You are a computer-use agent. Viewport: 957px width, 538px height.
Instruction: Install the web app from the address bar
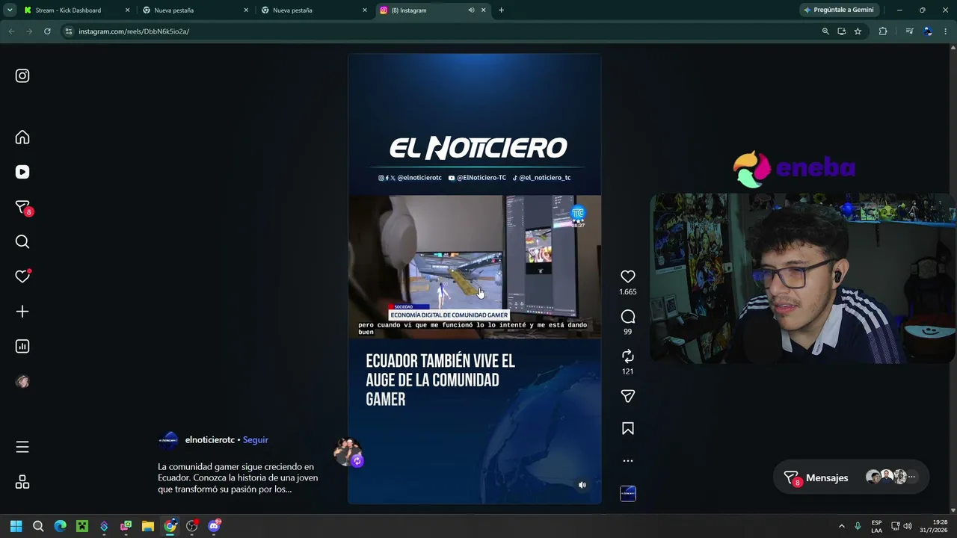point(842,31)
